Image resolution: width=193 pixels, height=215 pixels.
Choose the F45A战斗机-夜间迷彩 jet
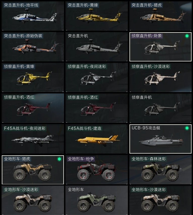(33, 139)
